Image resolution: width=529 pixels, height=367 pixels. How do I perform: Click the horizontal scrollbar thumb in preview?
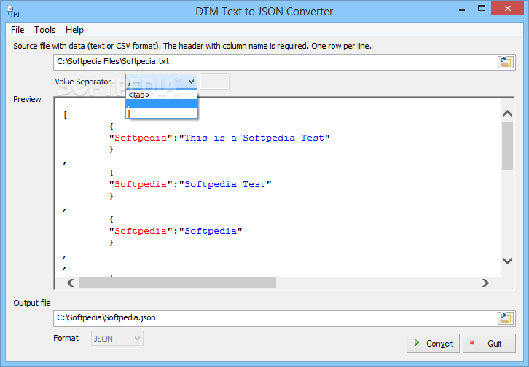(178, 283)
